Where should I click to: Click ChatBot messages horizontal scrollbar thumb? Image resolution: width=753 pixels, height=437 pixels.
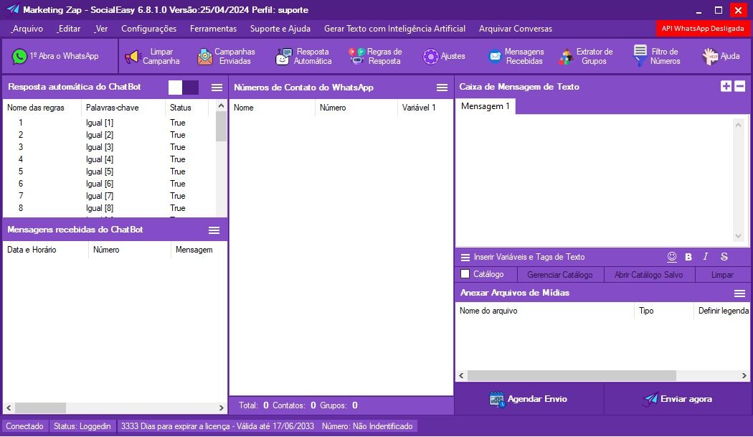tap(40, 408)
